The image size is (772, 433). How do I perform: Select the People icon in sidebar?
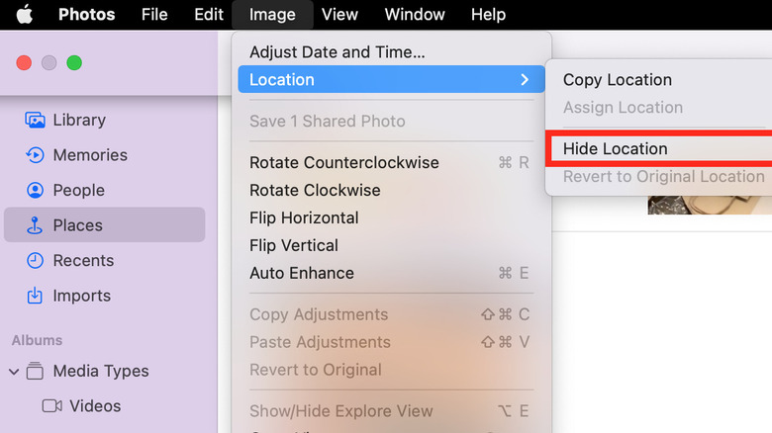click(x=35, y=190)
